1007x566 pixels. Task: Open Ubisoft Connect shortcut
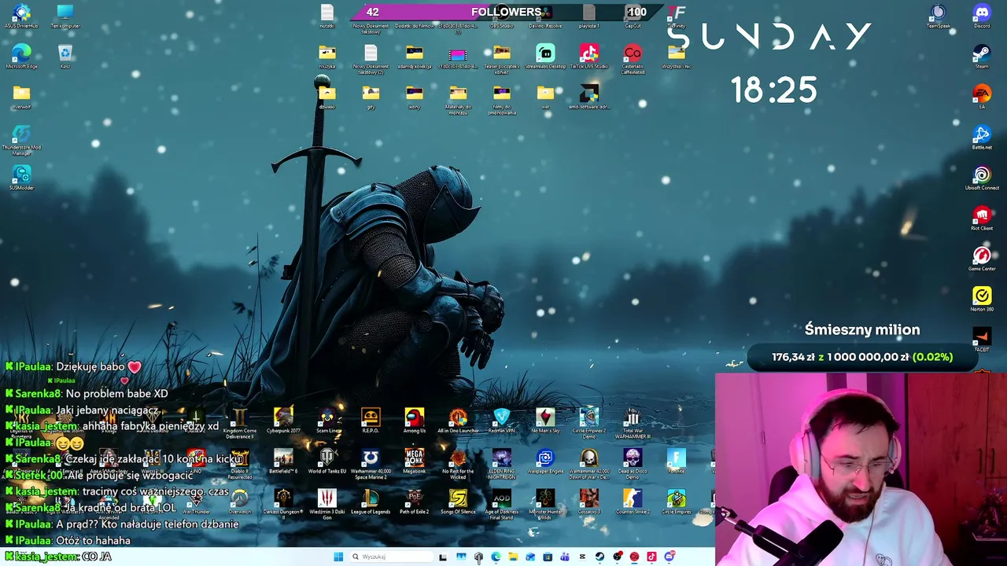[x=982, y=178]
